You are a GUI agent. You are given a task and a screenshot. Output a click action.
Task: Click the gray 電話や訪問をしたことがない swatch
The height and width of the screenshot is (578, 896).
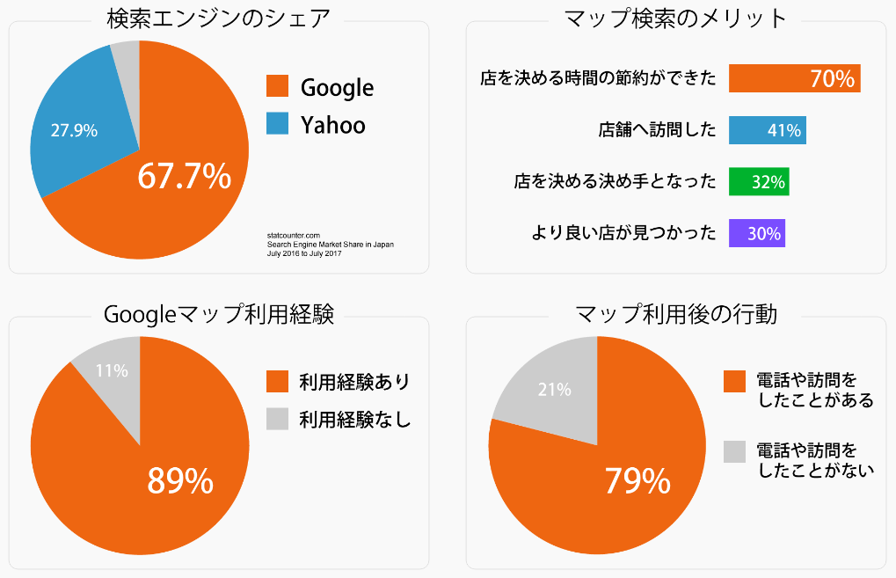click(734, 450)
